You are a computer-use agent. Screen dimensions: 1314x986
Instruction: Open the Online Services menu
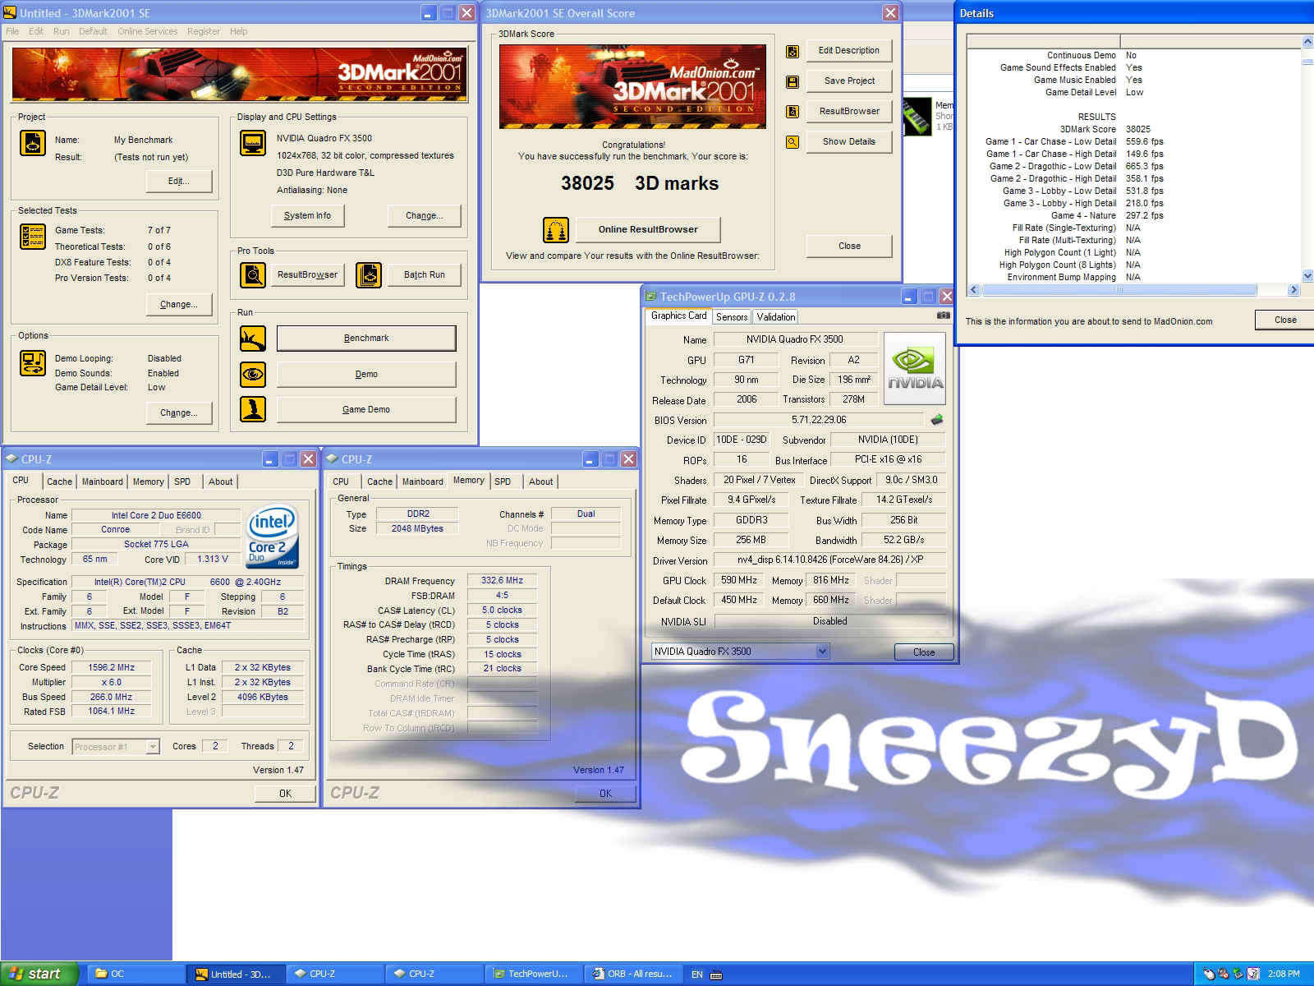(147, 31)
